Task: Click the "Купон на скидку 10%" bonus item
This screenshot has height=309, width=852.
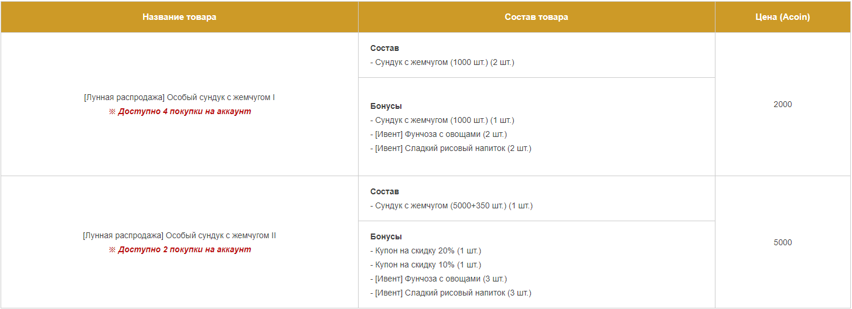Action: [425, 265]
